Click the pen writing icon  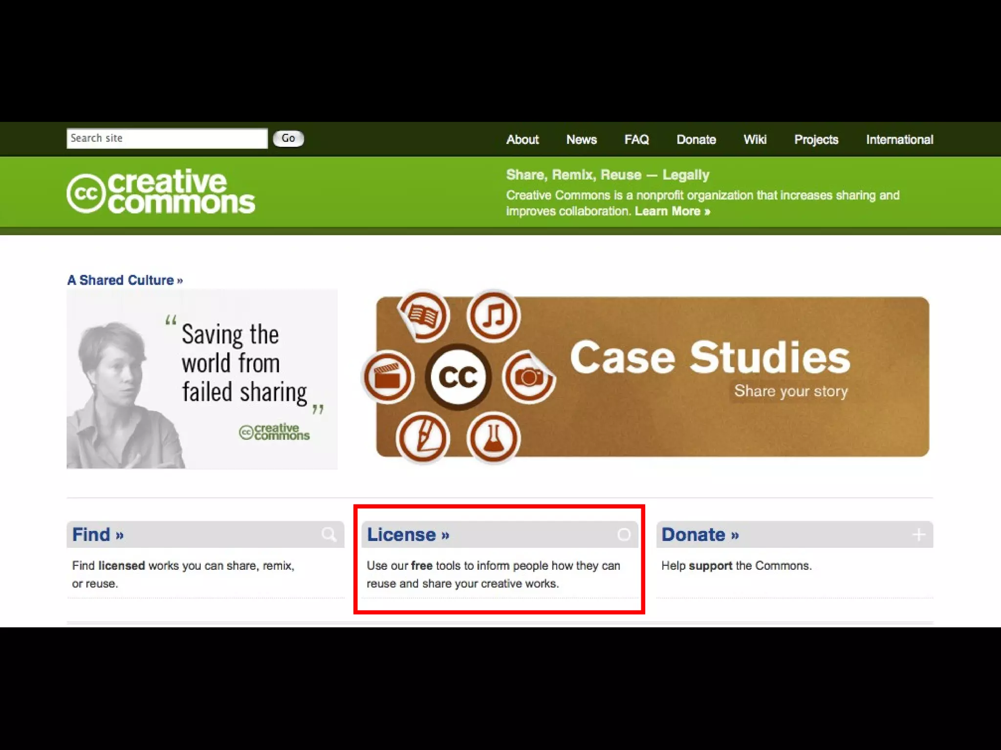[x=423, y=437]
